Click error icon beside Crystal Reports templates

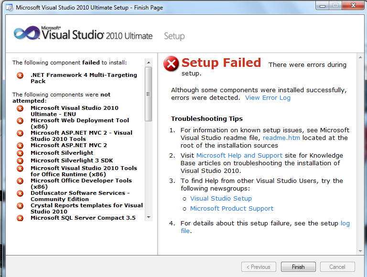pos(20,206)
